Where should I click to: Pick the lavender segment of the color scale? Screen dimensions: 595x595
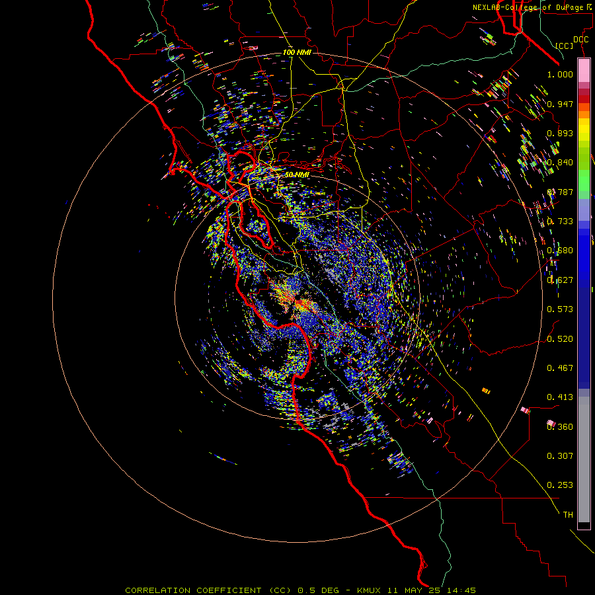click(x=584, y=210)
